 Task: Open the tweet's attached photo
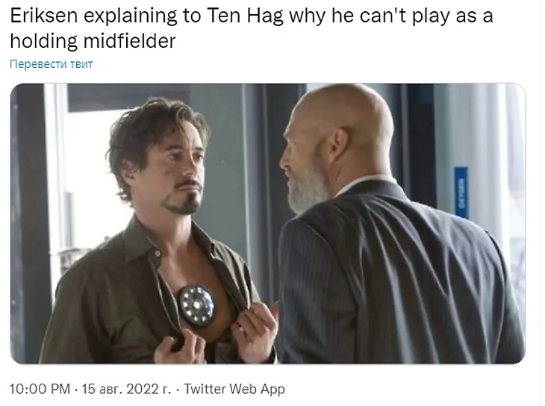coord(268,223)
